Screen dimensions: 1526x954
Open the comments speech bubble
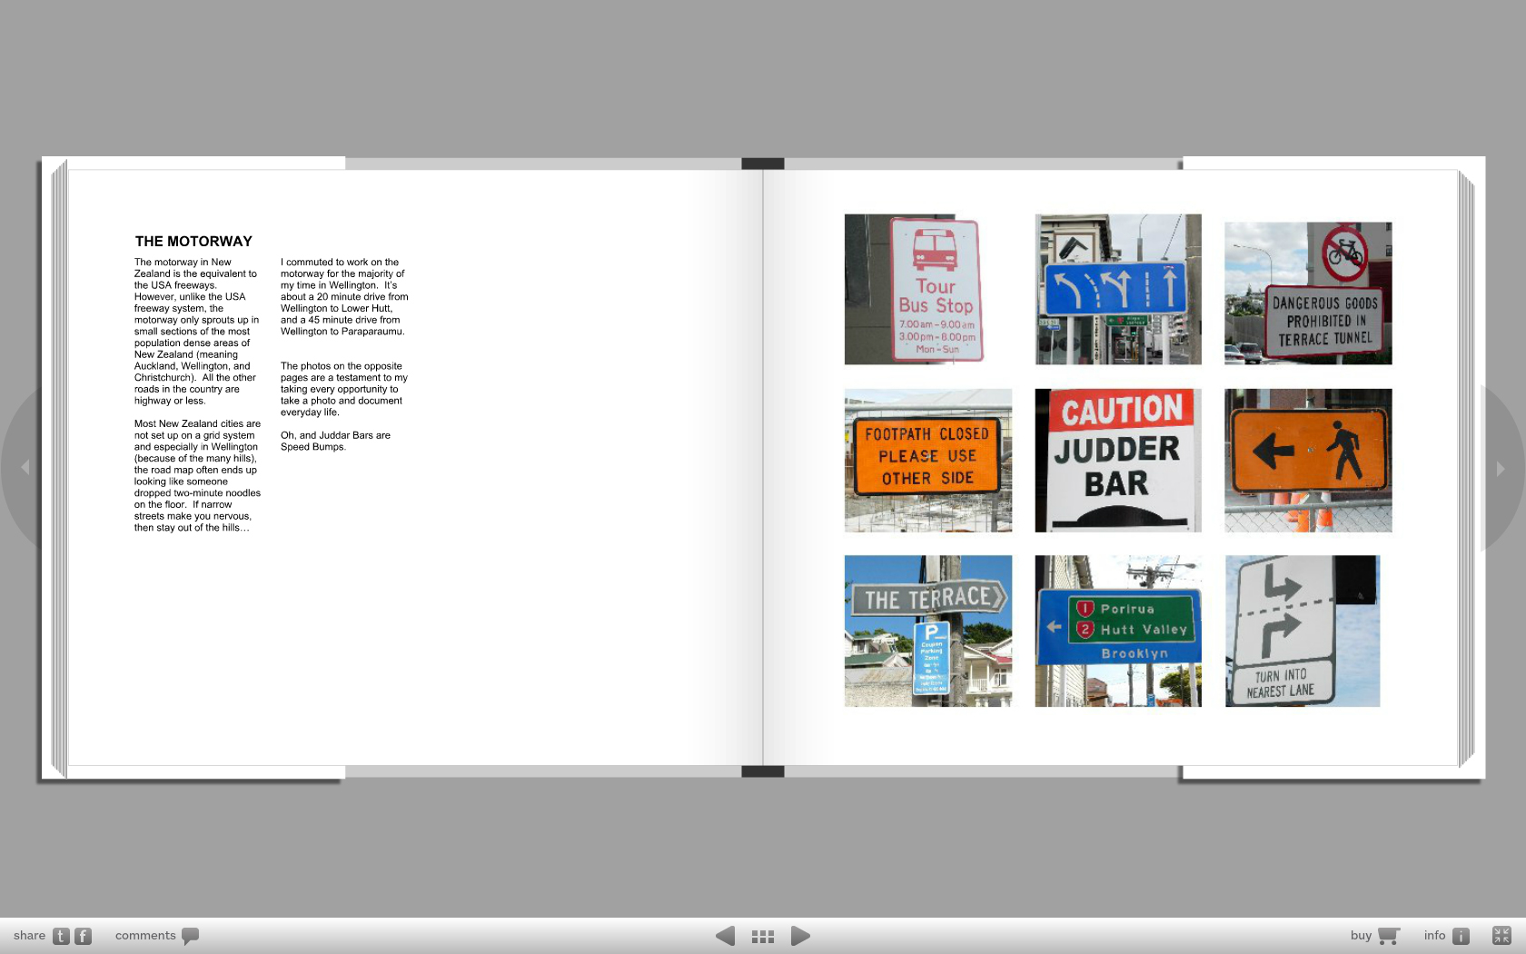(x=190, y=936)
